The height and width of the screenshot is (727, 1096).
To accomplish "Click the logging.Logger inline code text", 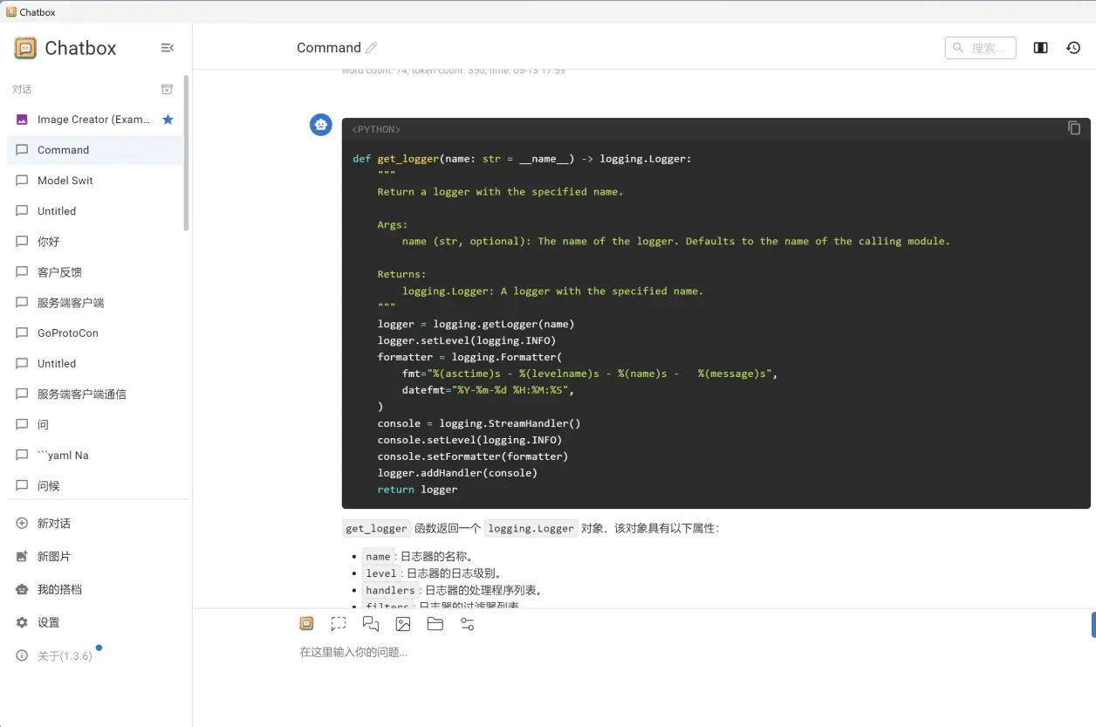I will [x=531, y=528].
